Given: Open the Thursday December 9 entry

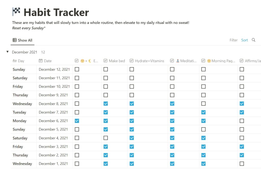Looking at the screenshot, I should point(20,95).
